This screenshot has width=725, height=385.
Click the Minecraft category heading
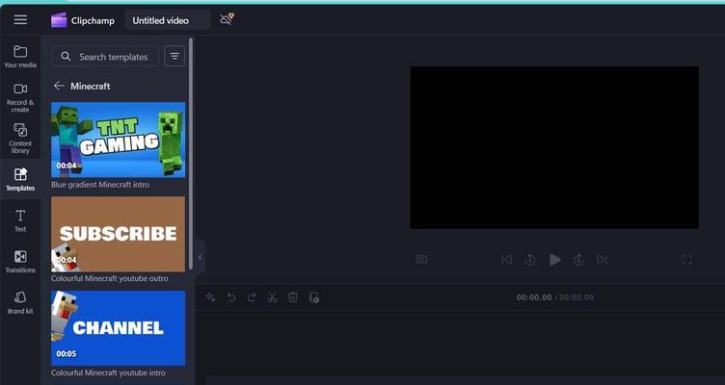tap(91, 87)
